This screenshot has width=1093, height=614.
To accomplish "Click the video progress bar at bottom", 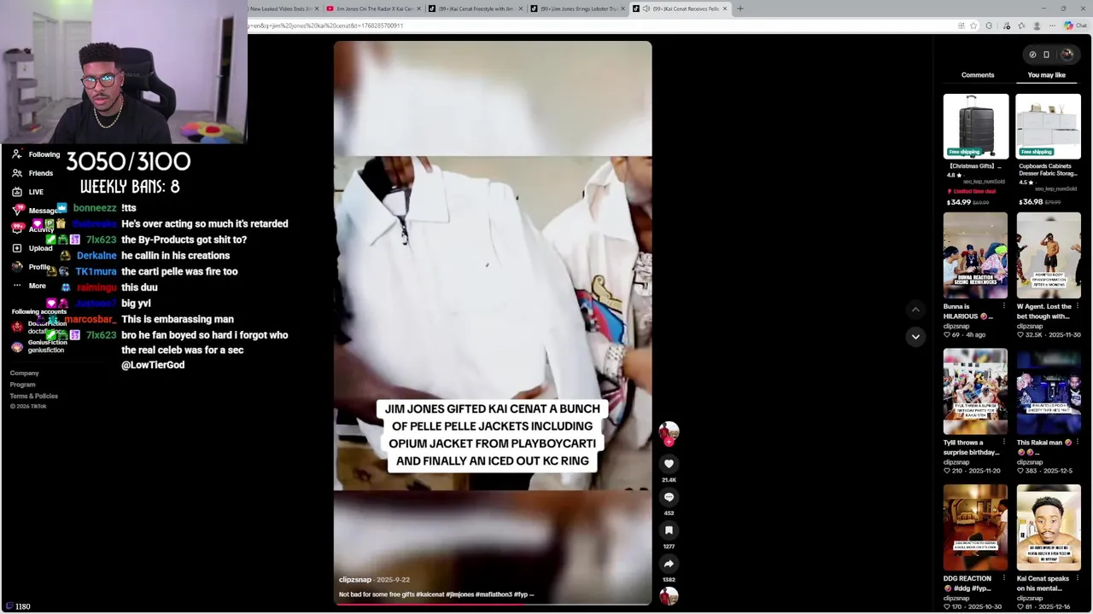I will [493, 604].
